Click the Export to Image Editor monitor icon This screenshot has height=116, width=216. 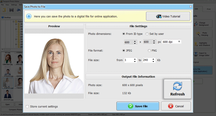coord(196,54)
